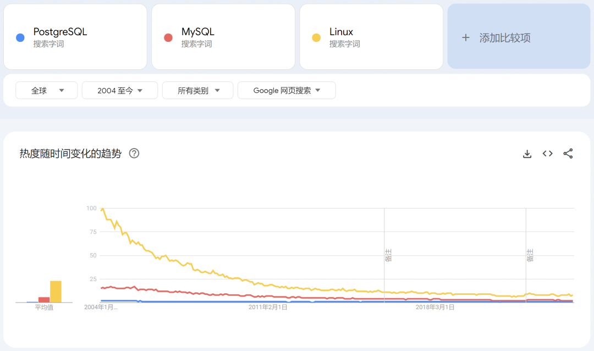Edit the MySQL search term card
This screenshot has width=594, height=351.
[x=223, y=37]
